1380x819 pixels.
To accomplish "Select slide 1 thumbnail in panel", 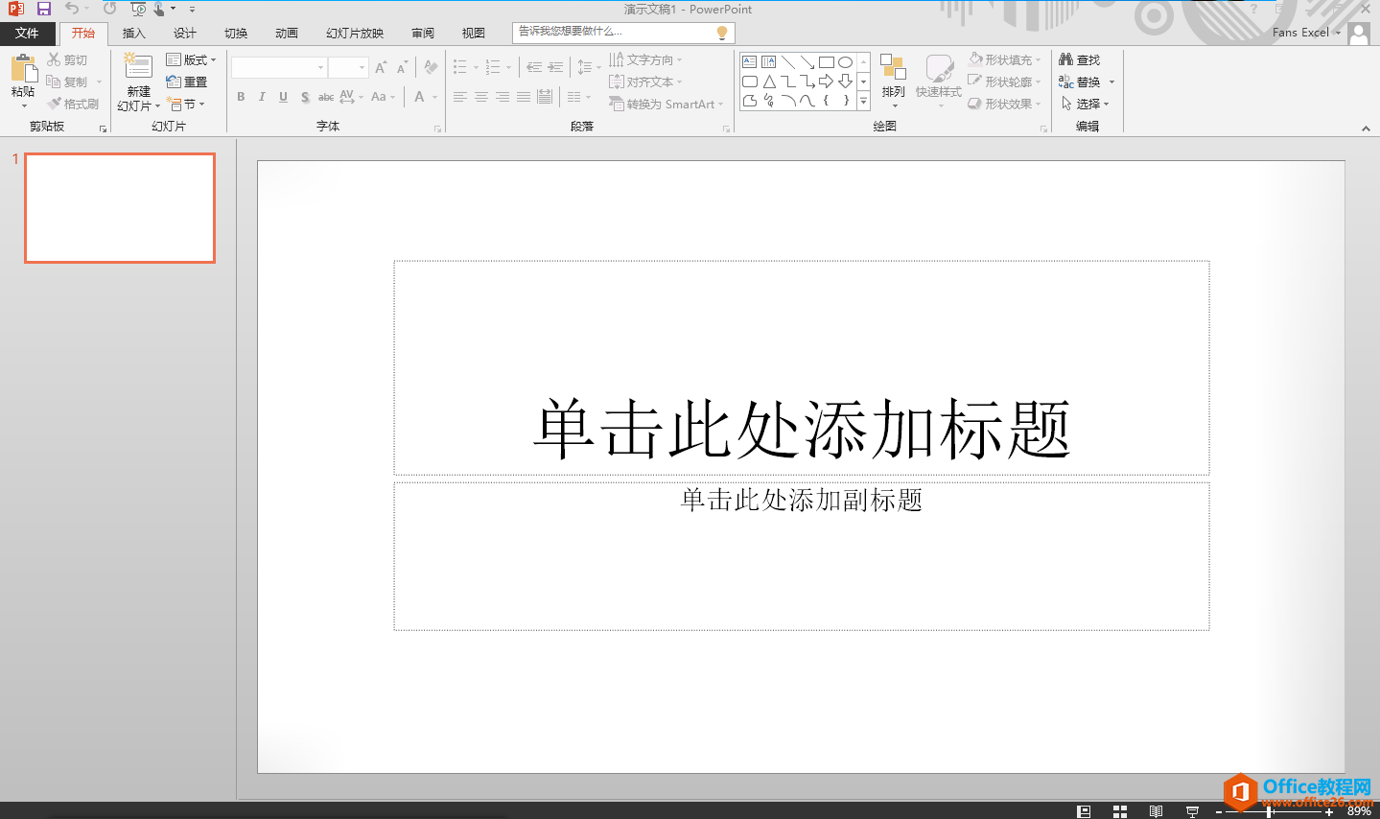I will 120,208.
